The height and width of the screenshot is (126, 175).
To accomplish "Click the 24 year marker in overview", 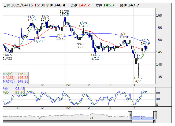I will point(91,118).
